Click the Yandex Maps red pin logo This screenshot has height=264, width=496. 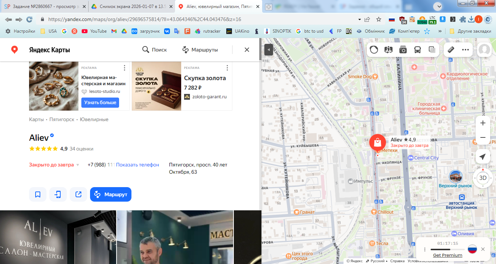tap(15, 50)
